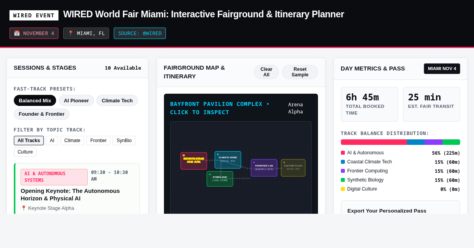Click the Frontier Computing legend label
This screenshot has width=474, height=248.
(x=367, y=171)
